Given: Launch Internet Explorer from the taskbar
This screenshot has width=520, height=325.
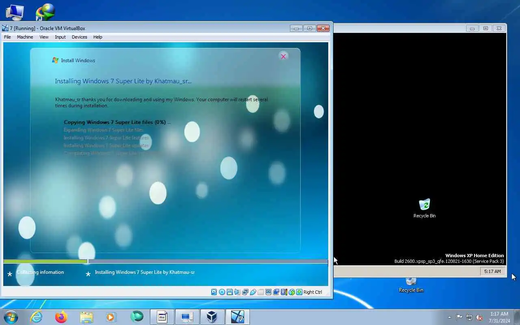Looking at the screenshot, I should tap(37, 317).
